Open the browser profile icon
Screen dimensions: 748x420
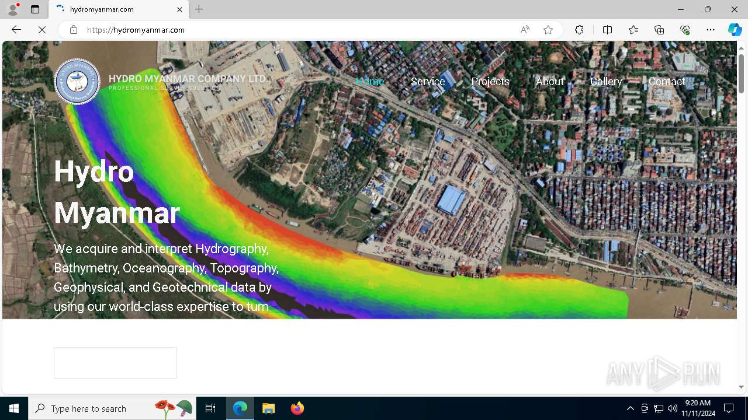click(x=13, y=9)
